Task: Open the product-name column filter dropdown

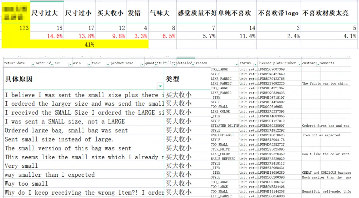Action: [x=142, y=65]
